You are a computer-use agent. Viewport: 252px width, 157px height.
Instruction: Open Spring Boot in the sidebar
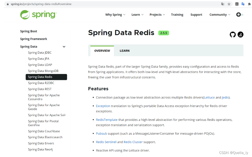point(29,31)
